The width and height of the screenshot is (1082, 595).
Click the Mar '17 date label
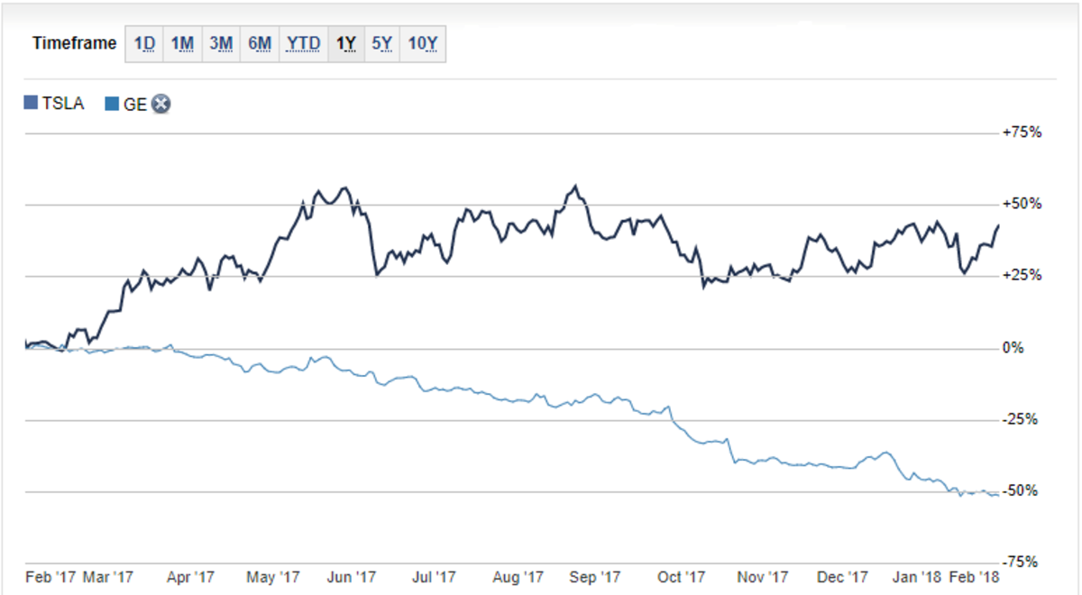point(107,576)
